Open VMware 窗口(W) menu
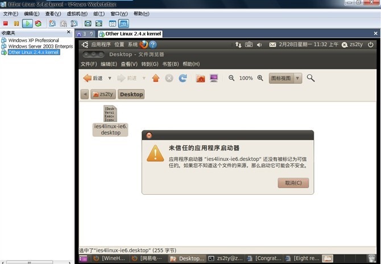This screenshot has height=264, width=381. pos(119,14)
